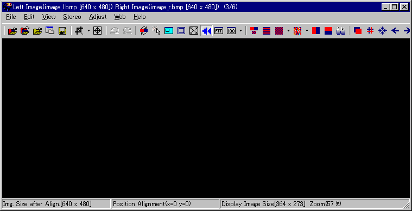Open left and right images with the double folder icon
The image size is (412, 211).
click(x=25, y=31)
